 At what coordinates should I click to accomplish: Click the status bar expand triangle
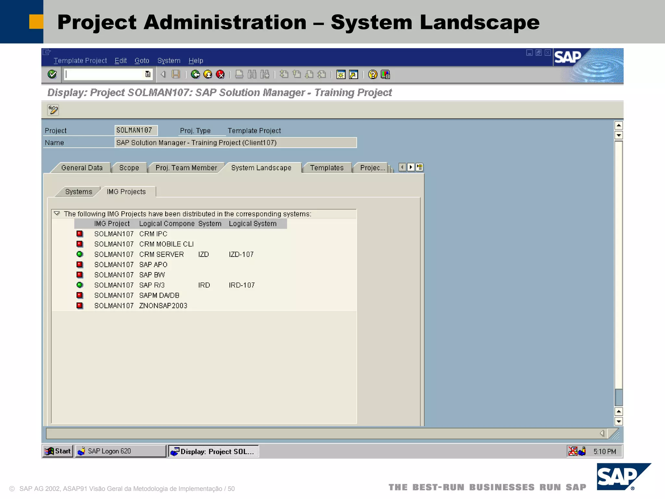click(x=602, y=433)
